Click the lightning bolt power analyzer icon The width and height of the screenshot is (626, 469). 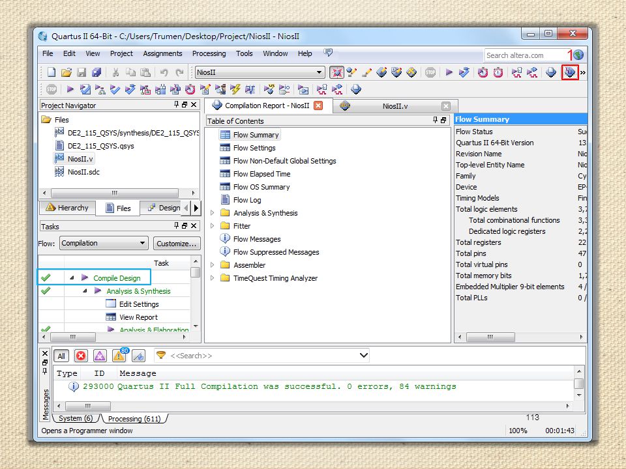click(235, 89)
